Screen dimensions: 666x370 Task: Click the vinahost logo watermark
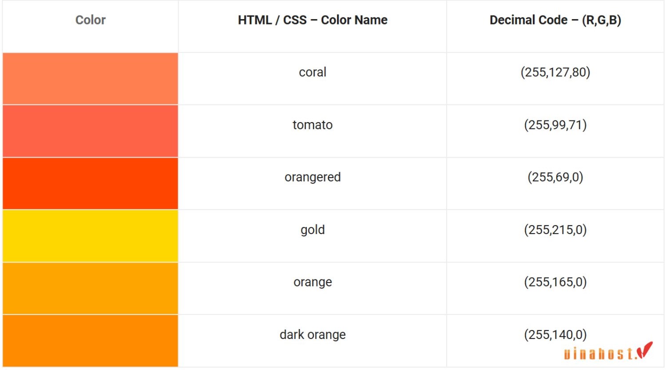tap(608, 351)
